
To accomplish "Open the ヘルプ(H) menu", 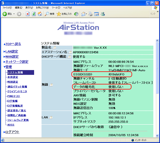I will (67, 8).
